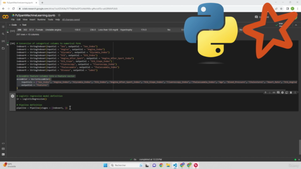Click the Rechercher taskbar search box

[127, 165]
